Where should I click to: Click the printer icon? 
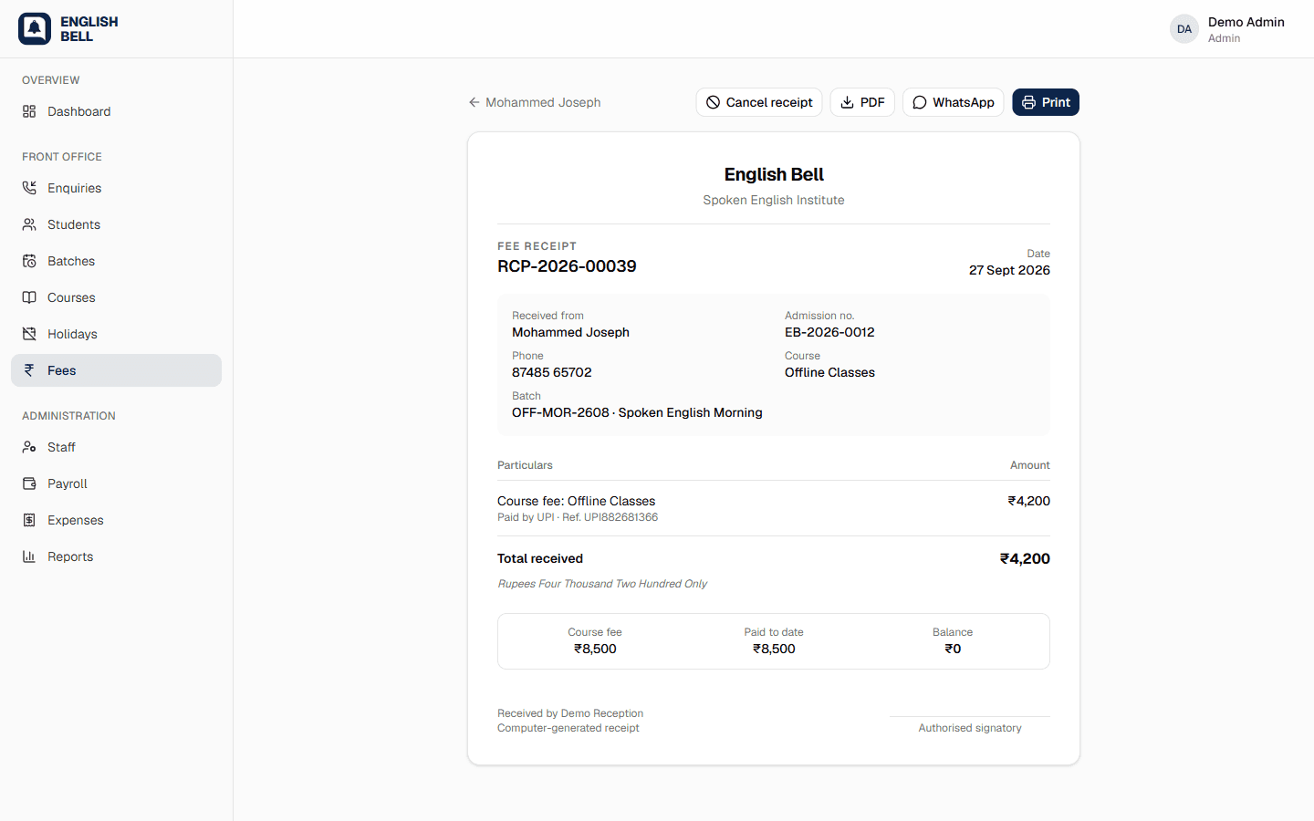coord(1029,102)
